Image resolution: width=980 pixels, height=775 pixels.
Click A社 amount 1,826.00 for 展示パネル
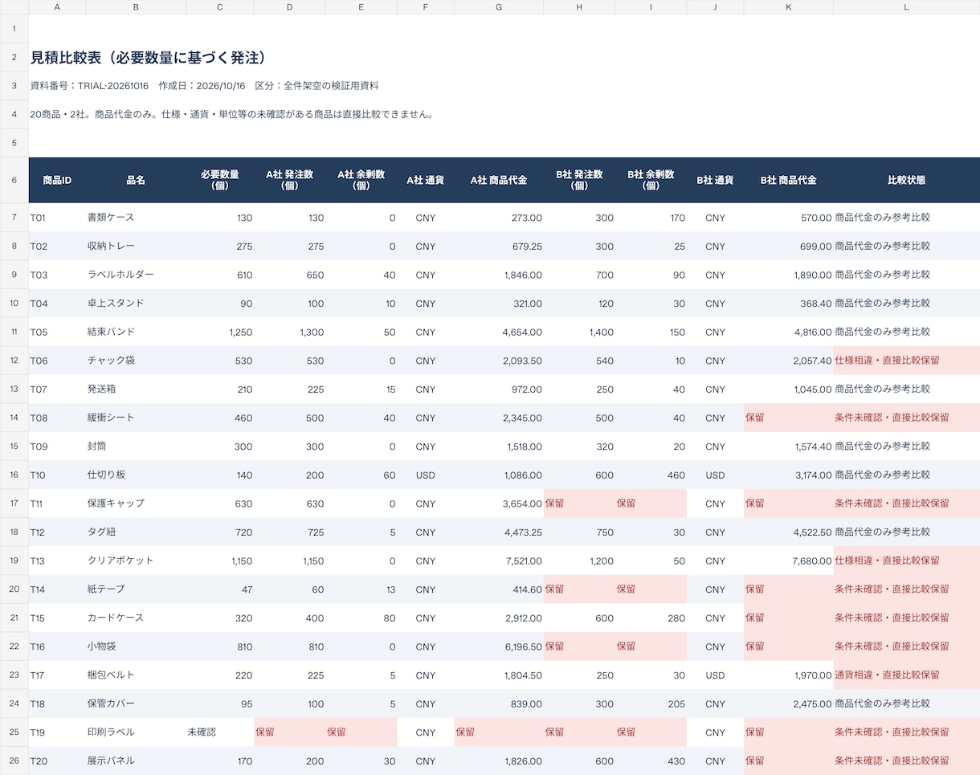[499, 761]
